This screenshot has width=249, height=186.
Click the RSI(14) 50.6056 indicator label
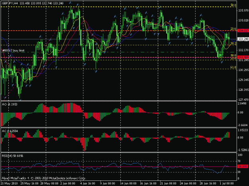[12, 156]
